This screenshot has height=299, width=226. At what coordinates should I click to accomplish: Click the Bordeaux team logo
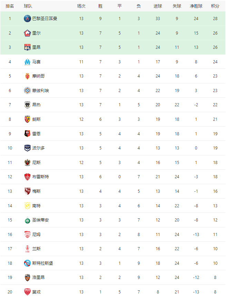pos(27,148)
